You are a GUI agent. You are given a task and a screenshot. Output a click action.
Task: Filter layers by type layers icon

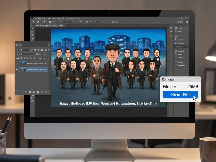[38, 50]
